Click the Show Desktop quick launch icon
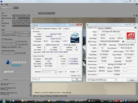 [14, 101]
